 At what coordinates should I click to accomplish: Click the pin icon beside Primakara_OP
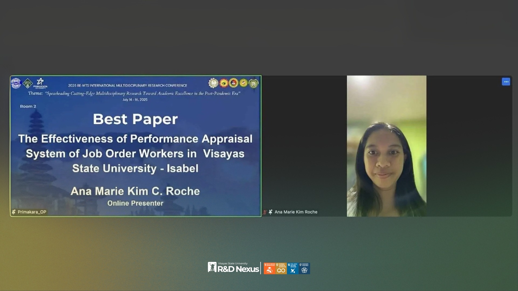(14, 212)
